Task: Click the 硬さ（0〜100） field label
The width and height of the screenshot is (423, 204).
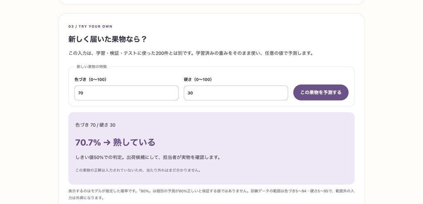Action: [199, 79]
